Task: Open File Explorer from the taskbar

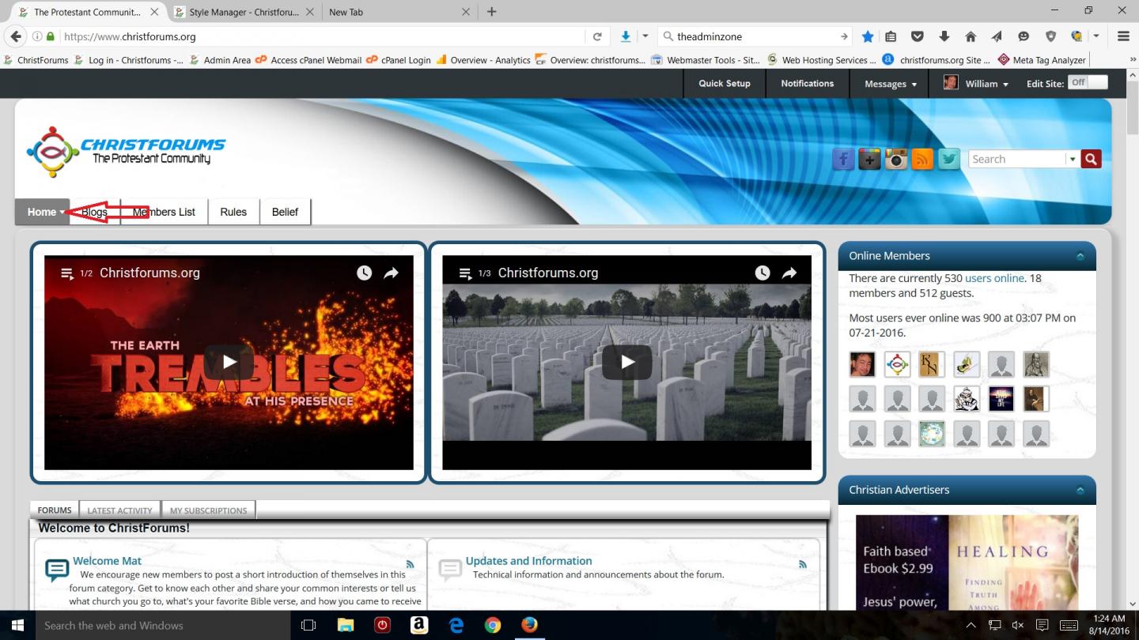Action: [346, 625]
